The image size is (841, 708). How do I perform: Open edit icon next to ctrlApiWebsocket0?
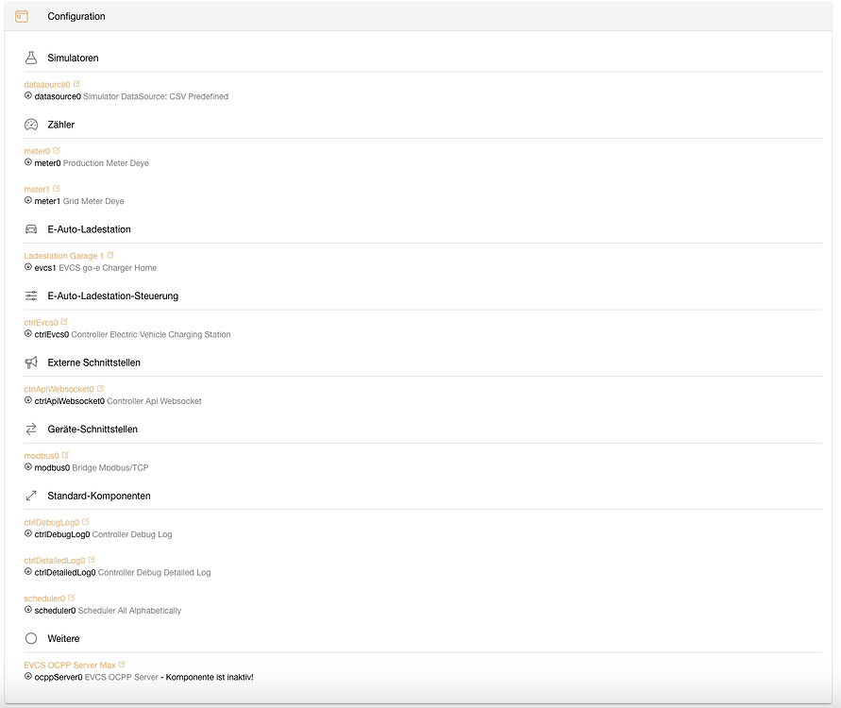(x=100, y=388)
